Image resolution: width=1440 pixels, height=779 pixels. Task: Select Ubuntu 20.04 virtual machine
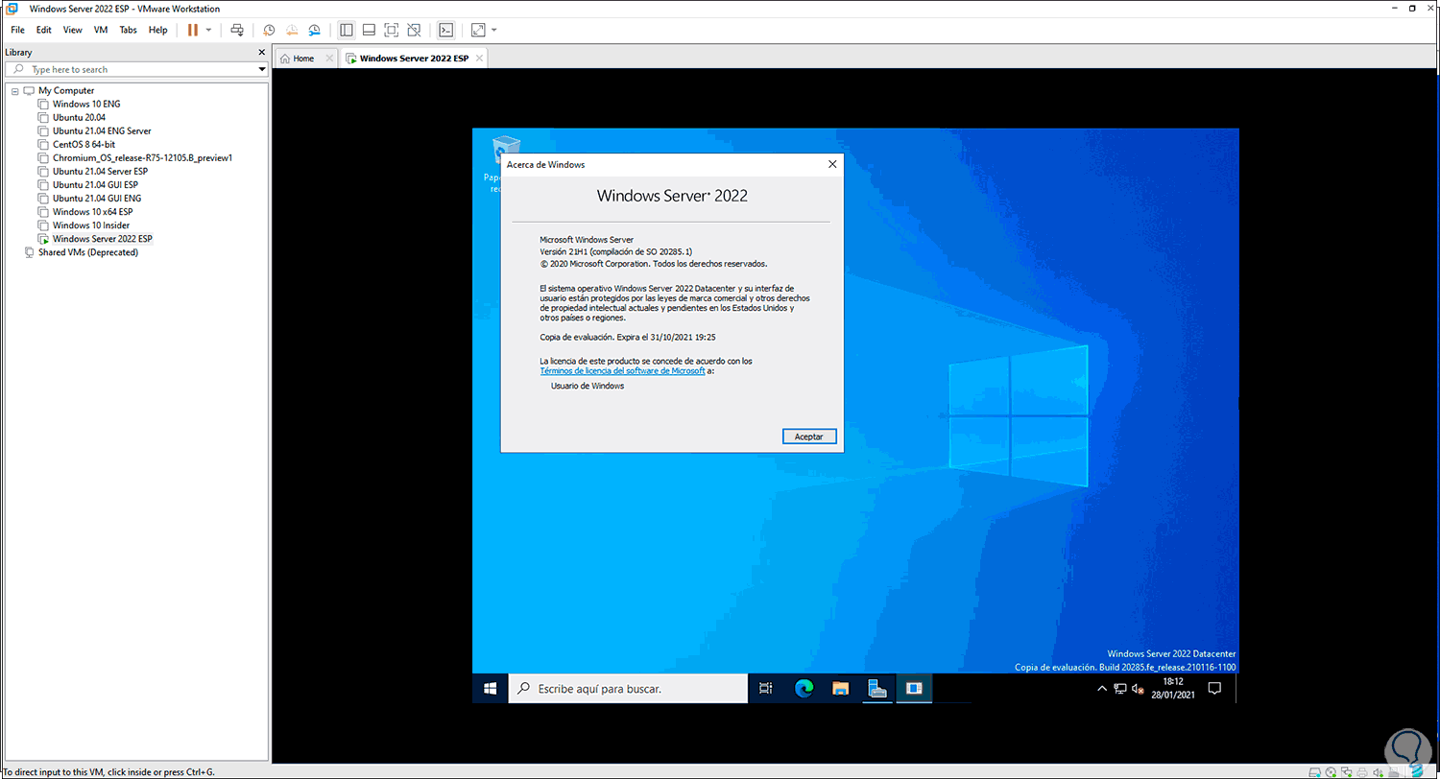(x=79, y=117)
